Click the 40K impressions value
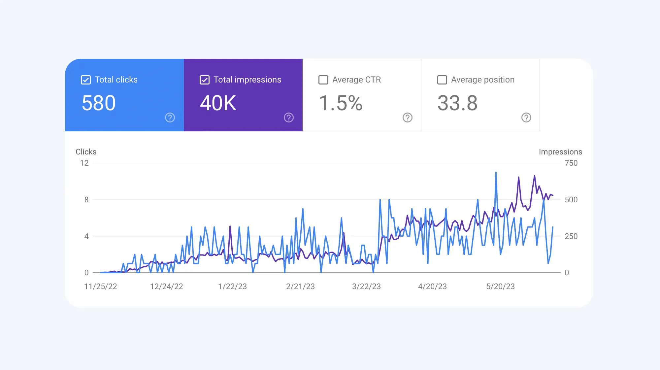Image resolution: width=660 pixels, height=370 pixels. point(218,103)
